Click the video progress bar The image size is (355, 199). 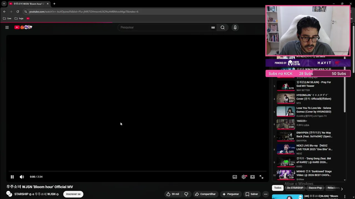137,171
